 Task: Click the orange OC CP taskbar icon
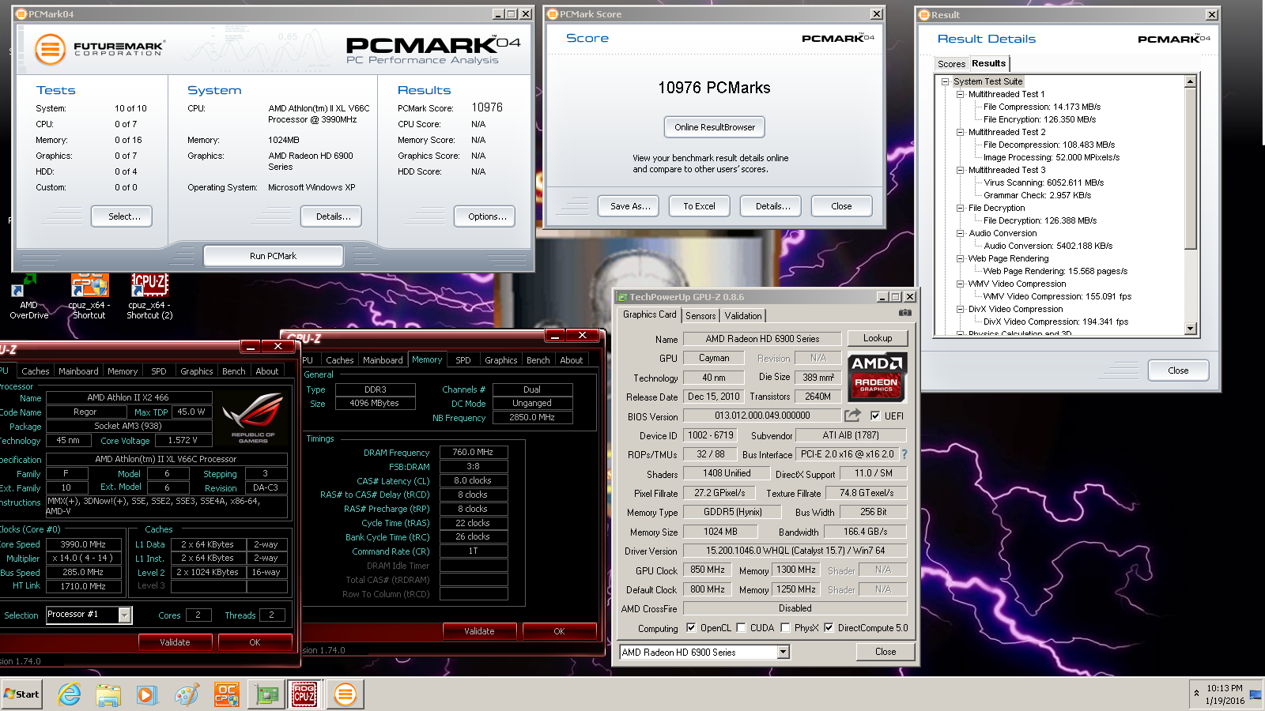pyautogui.click(x=227, y=694)
